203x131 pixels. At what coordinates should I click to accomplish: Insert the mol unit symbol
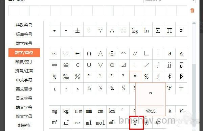coord(100,123)
